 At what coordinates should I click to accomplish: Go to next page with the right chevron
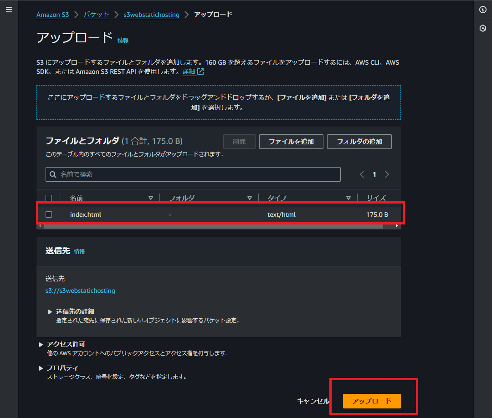[387, 174]
